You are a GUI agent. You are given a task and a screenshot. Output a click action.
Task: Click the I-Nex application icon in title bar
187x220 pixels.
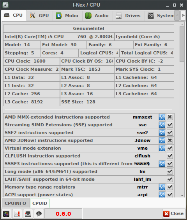(x=5, y=5)
